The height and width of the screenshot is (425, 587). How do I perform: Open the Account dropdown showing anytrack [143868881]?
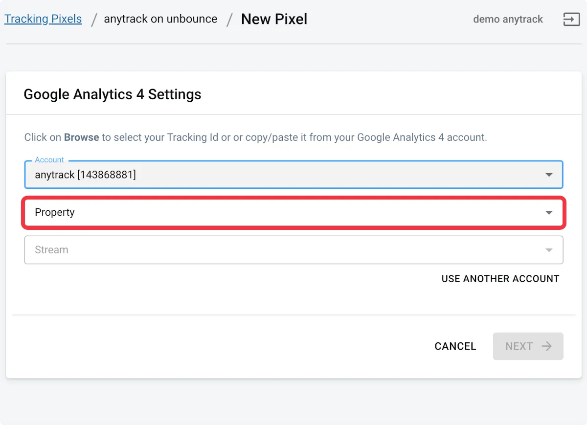click(x=293, y=175)
